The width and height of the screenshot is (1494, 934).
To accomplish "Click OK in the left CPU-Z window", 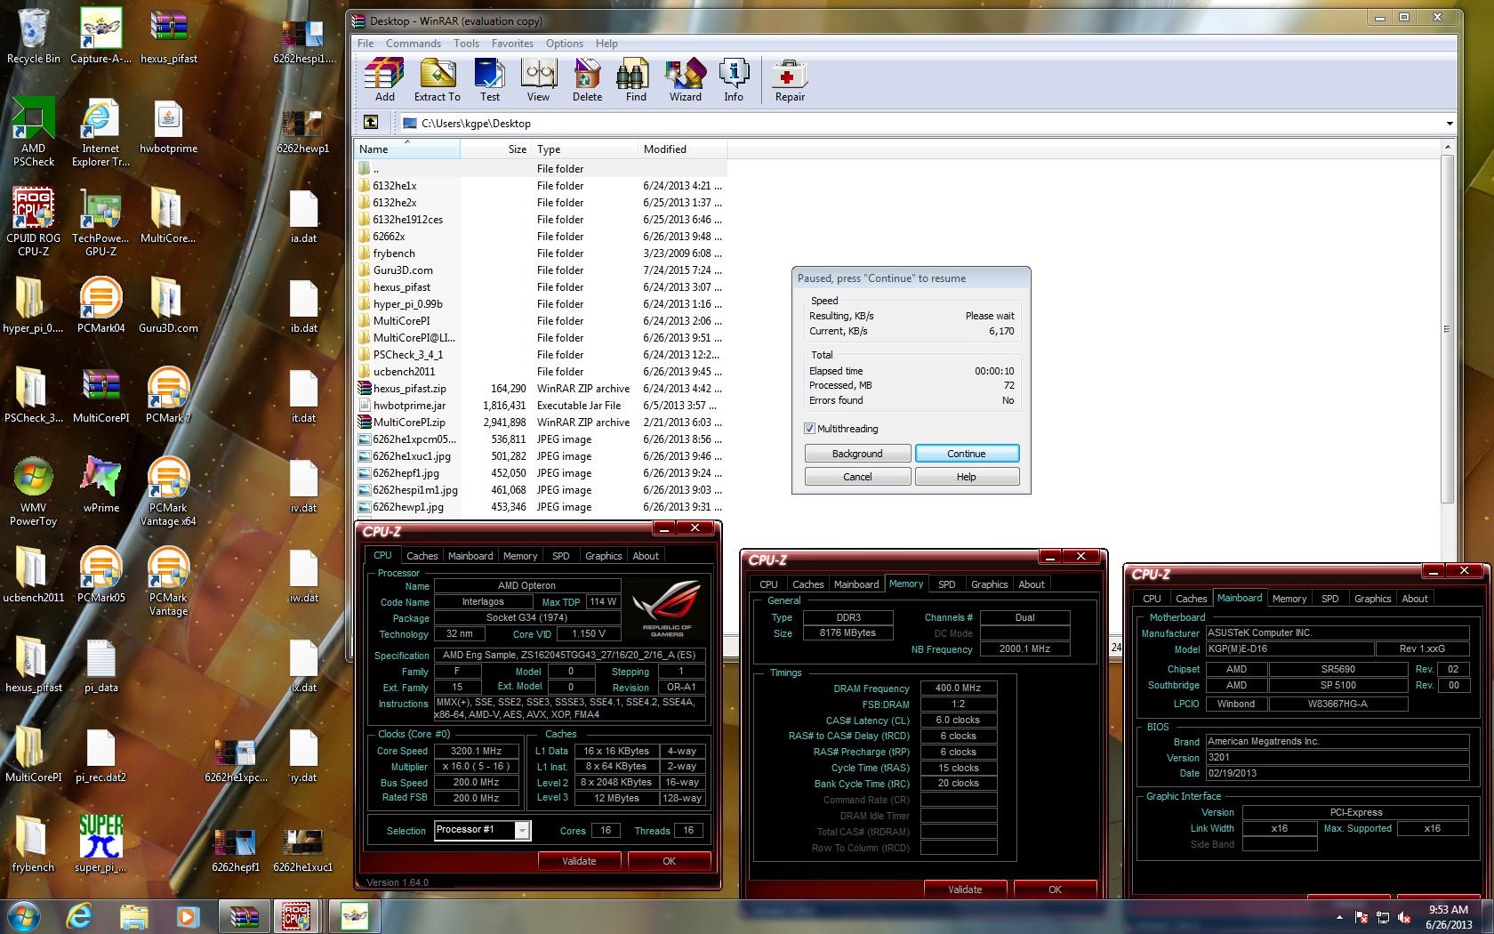I will 669,861.
